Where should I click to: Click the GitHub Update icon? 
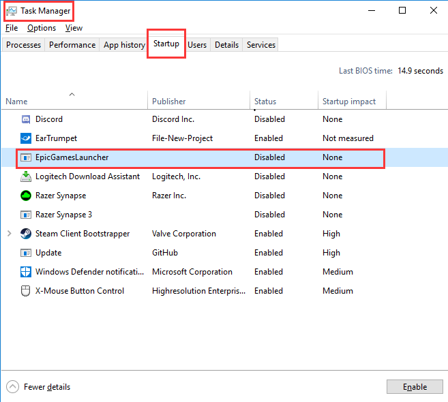pyautogui.click(x=26, y=253)
